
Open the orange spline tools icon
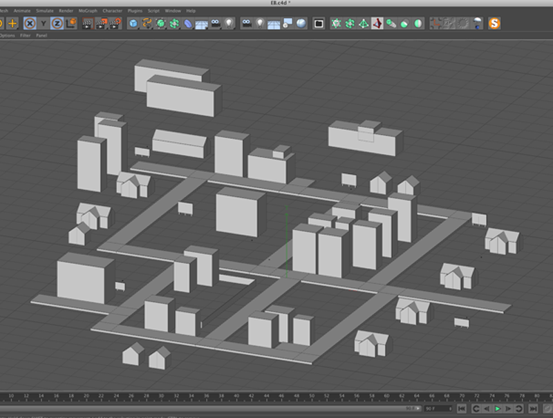click(x=147, y=23)
